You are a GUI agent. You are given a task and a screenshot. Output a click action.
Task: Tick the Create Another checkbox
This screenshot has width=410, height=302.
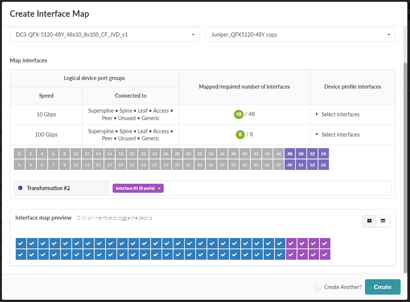click(318, 287)
